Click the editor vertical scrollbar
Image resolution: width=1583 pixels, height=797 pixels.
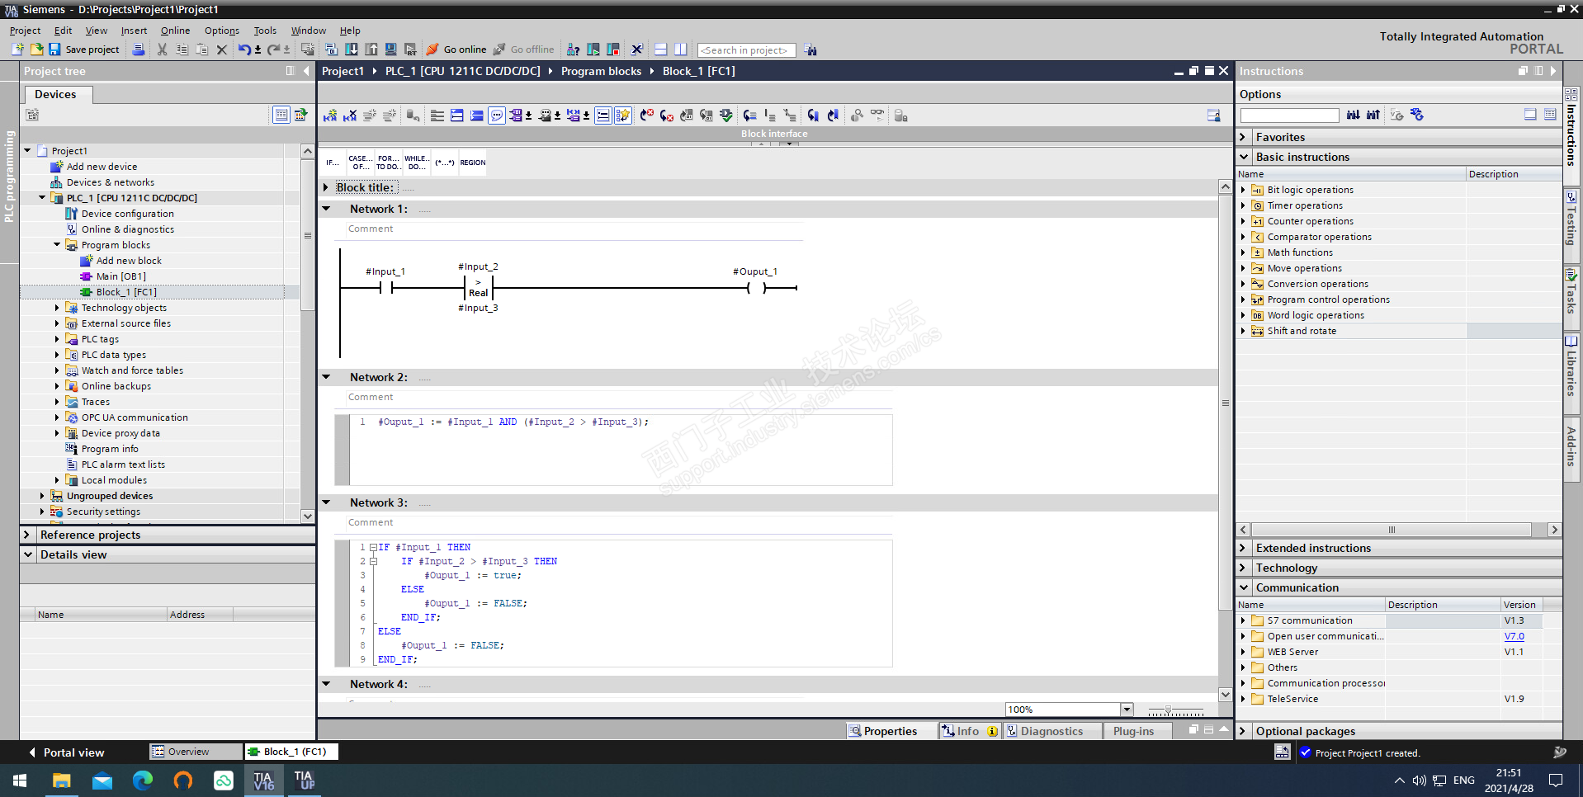pyautogui.click(x=1226, y=401)
